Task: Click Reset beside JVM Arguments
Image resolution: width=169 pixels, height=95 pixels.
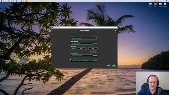Action: (x=95, y=61)
